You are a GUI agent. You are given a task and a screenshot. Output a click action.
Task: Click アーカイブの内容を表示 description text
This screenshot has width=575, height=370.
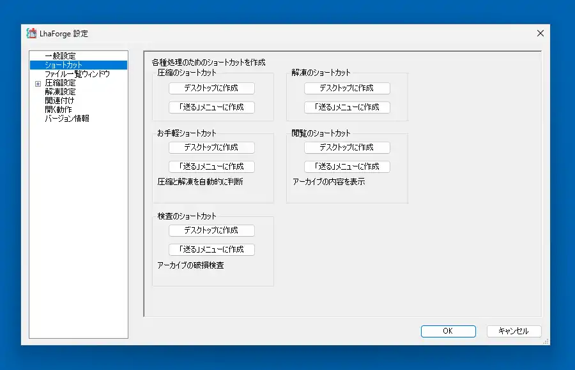(328, 182)
